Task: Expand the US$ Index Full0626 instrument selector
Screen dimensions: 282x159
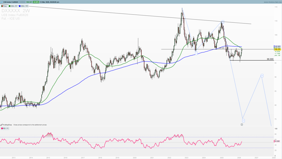Action: point(11,2)
